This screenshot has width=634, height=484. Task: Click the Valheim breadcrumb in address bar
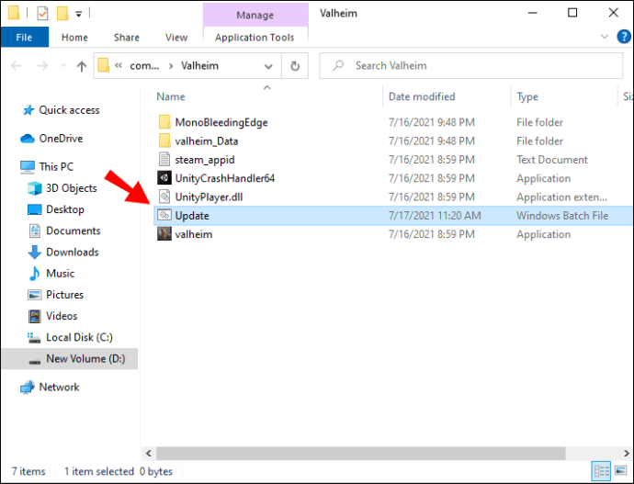pos(199,65)
